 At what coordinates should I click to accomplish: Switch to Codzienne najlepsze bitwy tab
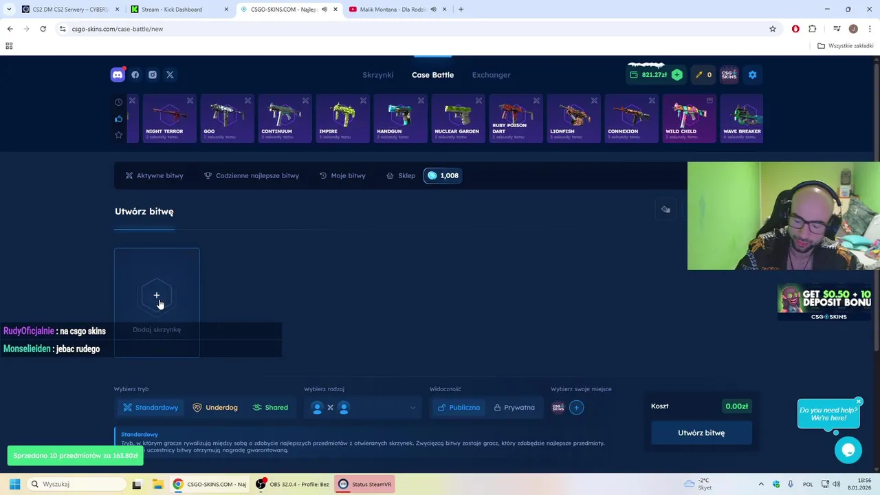click(252, 175)
